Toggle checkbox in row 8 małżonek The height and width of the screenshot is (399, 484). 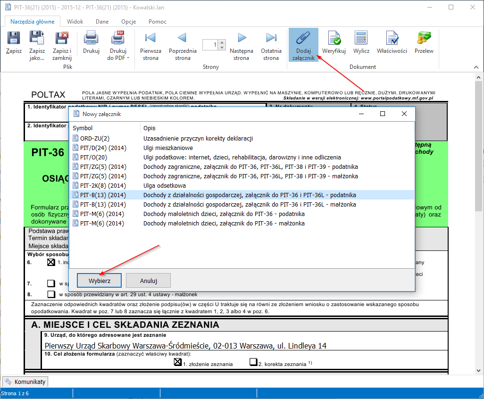[51, 294]
